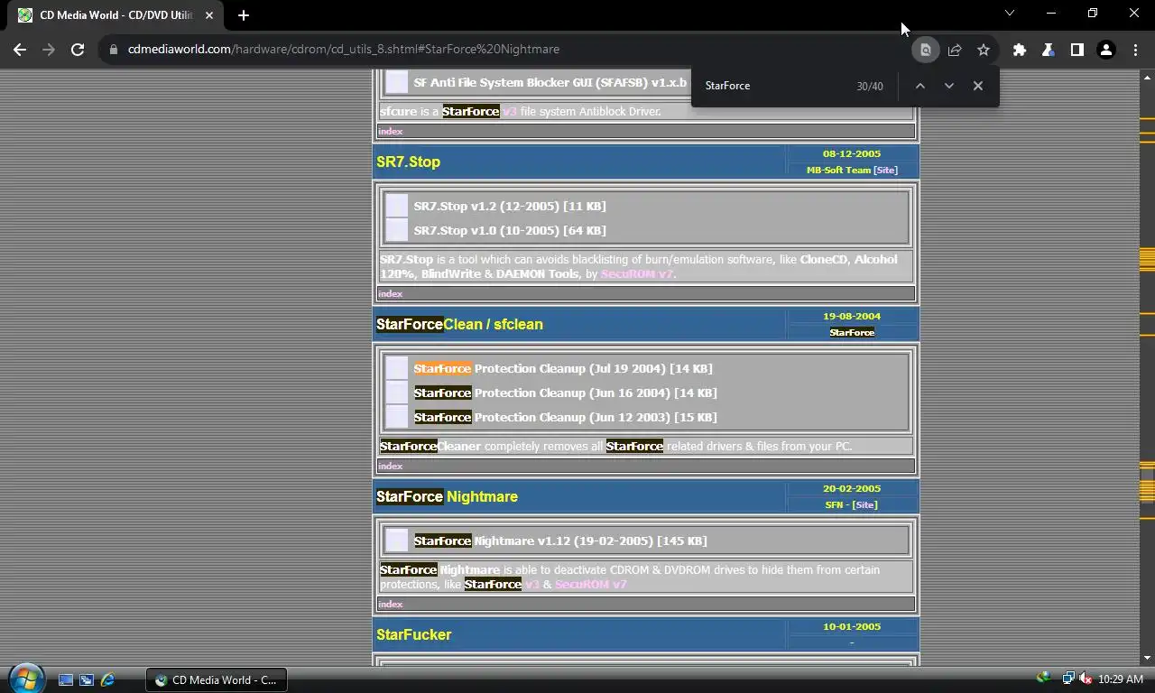Open SecuROM v7 link in Nightmare description
Viewport: 1155px width, 693px height.
coord(591,584)
